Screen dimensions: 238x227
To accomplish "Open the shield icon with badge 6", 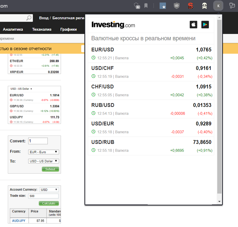I will [x=137, y=6].
